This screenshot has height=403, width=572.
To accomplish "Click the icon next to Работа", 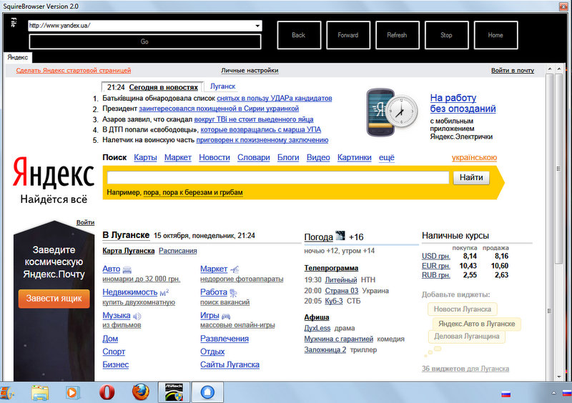I will 233,292.
